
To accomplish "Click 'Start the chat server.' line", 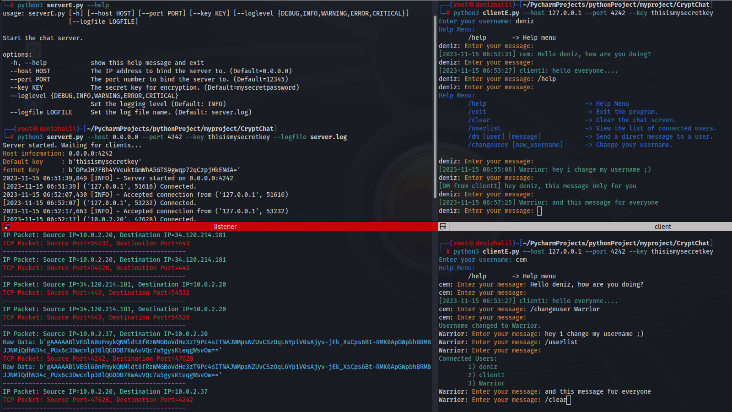I will 43,38.
